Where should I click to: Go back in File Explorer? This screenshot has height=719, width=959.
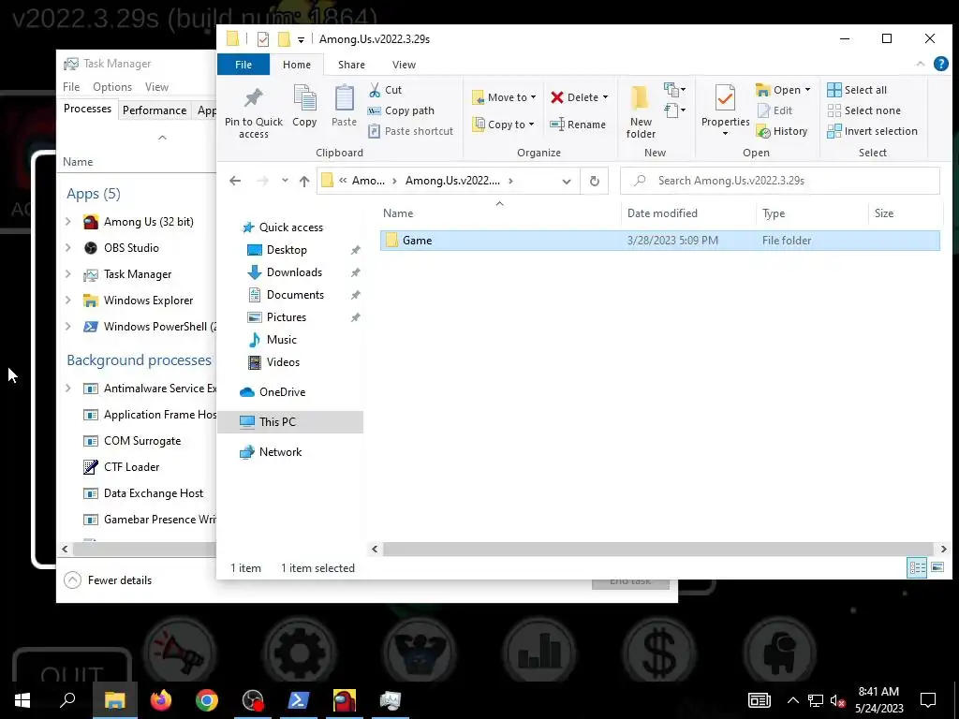pyautogui.click(x=235, y=181)
